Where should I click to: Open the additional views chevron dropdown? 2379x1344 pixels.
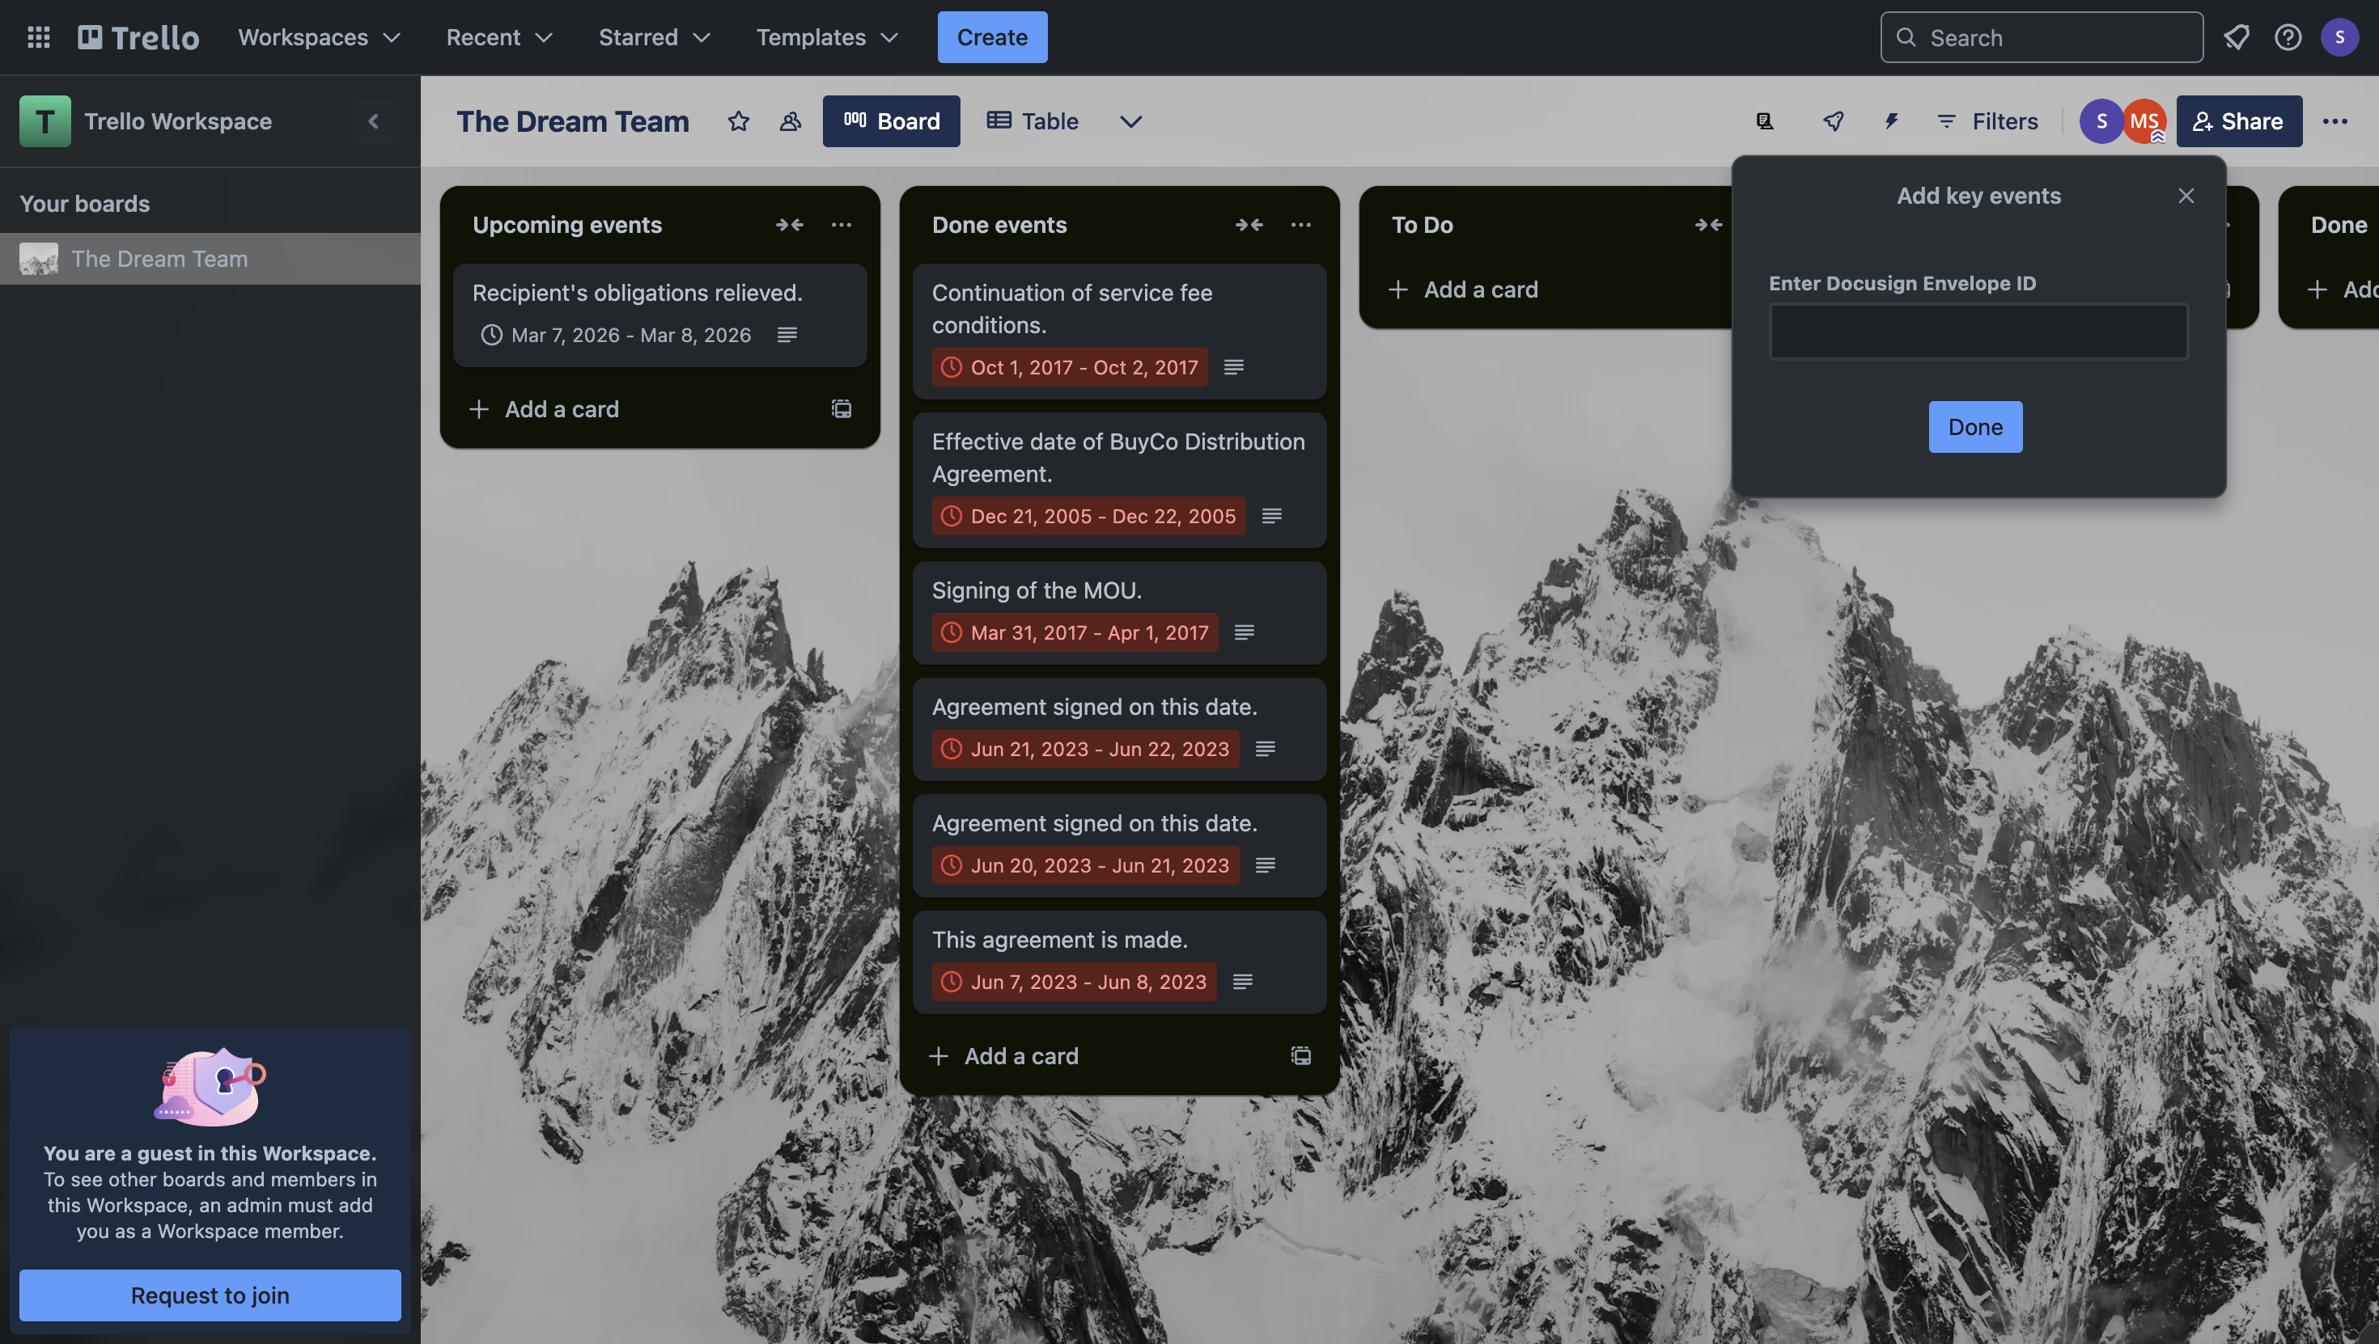coord(1130,121)
